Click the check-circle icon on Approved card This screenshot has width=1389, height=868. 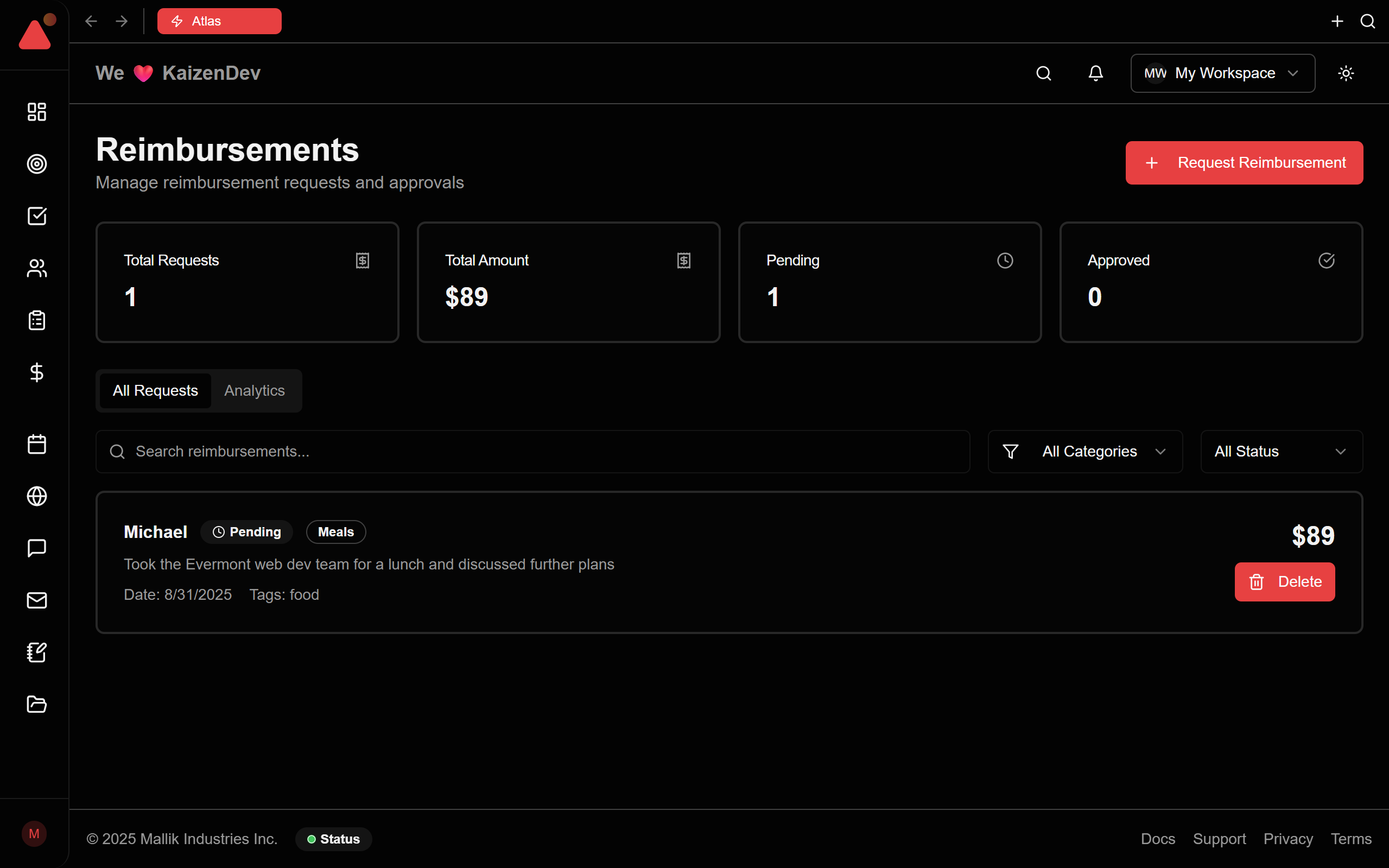click(x=1327, y=261)
